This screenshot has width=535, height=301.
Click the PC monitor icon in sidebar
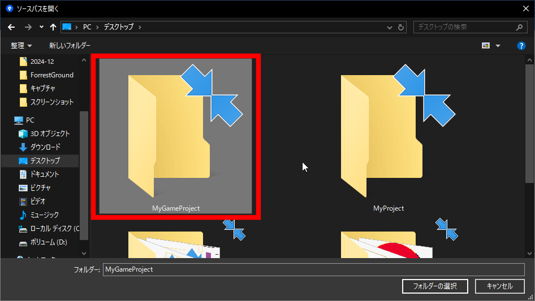click(19, 120)
